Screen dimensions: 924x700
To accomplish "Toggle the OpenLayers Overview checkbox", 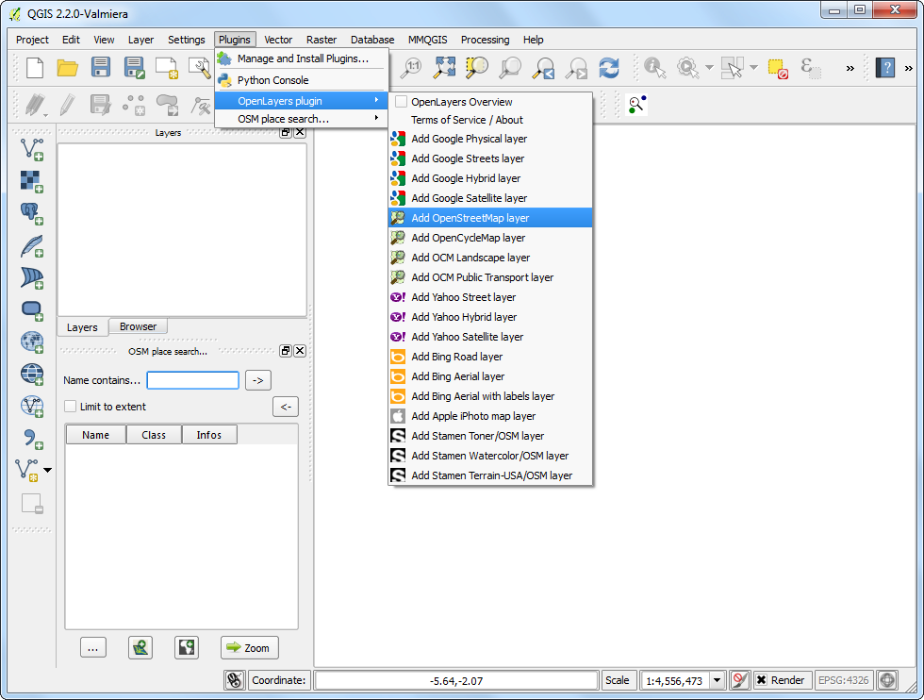I will click(402, 102).
